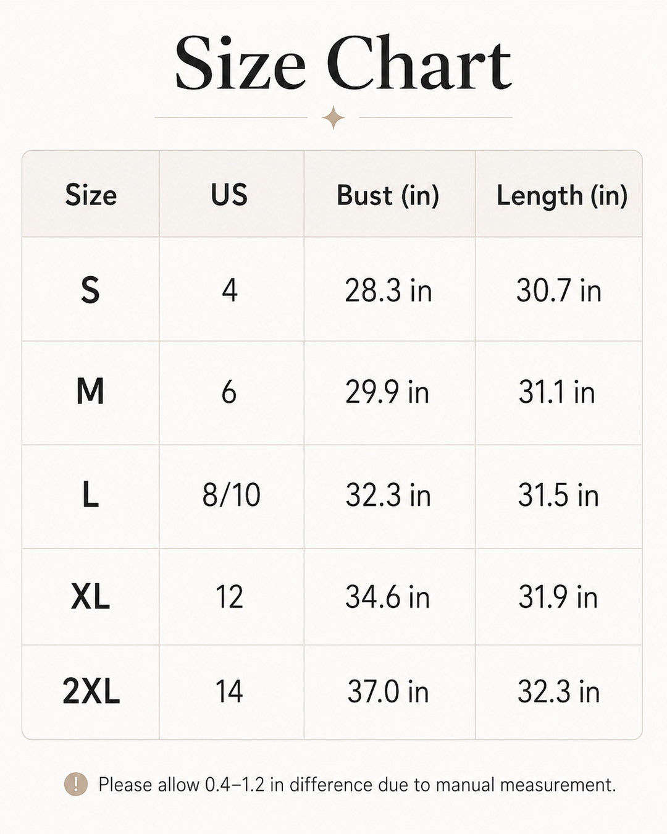Screen dimensions: 667x834
Task: Click the 2XL size row label
Action: 91,691
